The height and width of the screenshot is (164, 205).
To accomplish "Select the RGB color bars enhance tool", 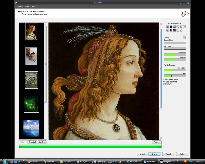I will click(x=168, y=27).
